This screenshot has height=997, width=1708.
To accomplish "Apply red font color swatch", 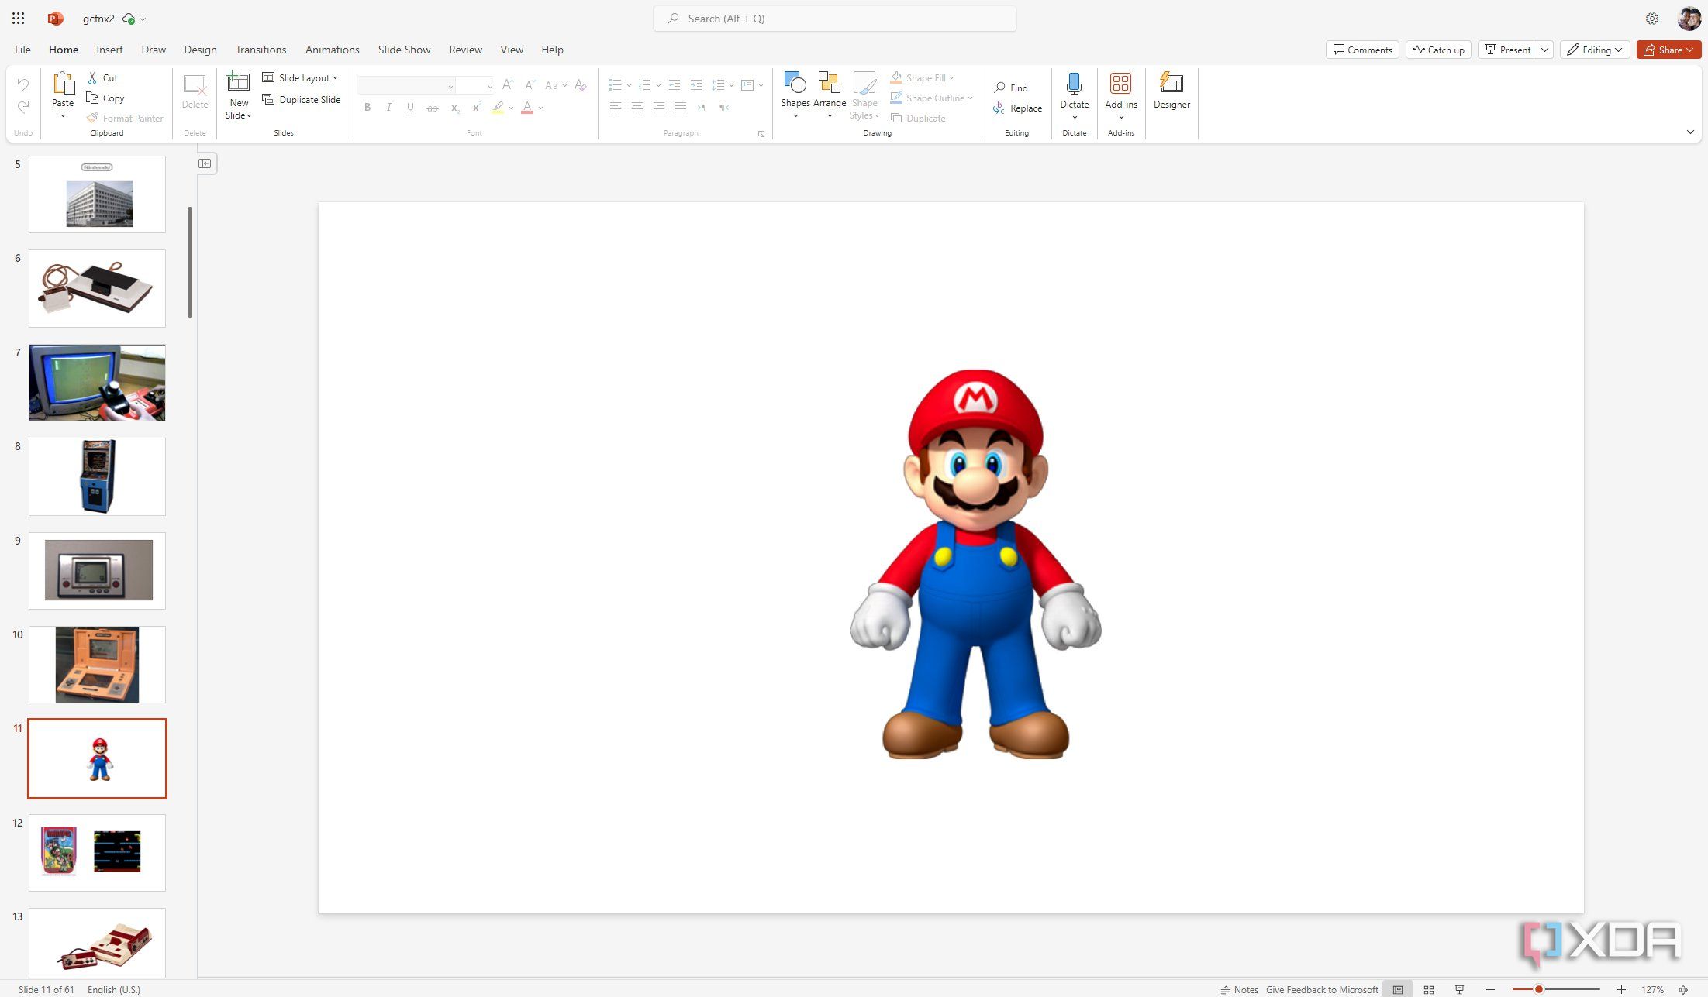I will (527, 108).
